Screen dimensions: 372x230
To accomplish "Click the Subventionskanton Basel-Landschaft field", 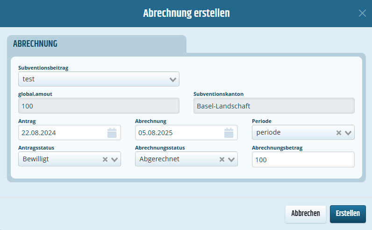I will [x=274, y=106].
